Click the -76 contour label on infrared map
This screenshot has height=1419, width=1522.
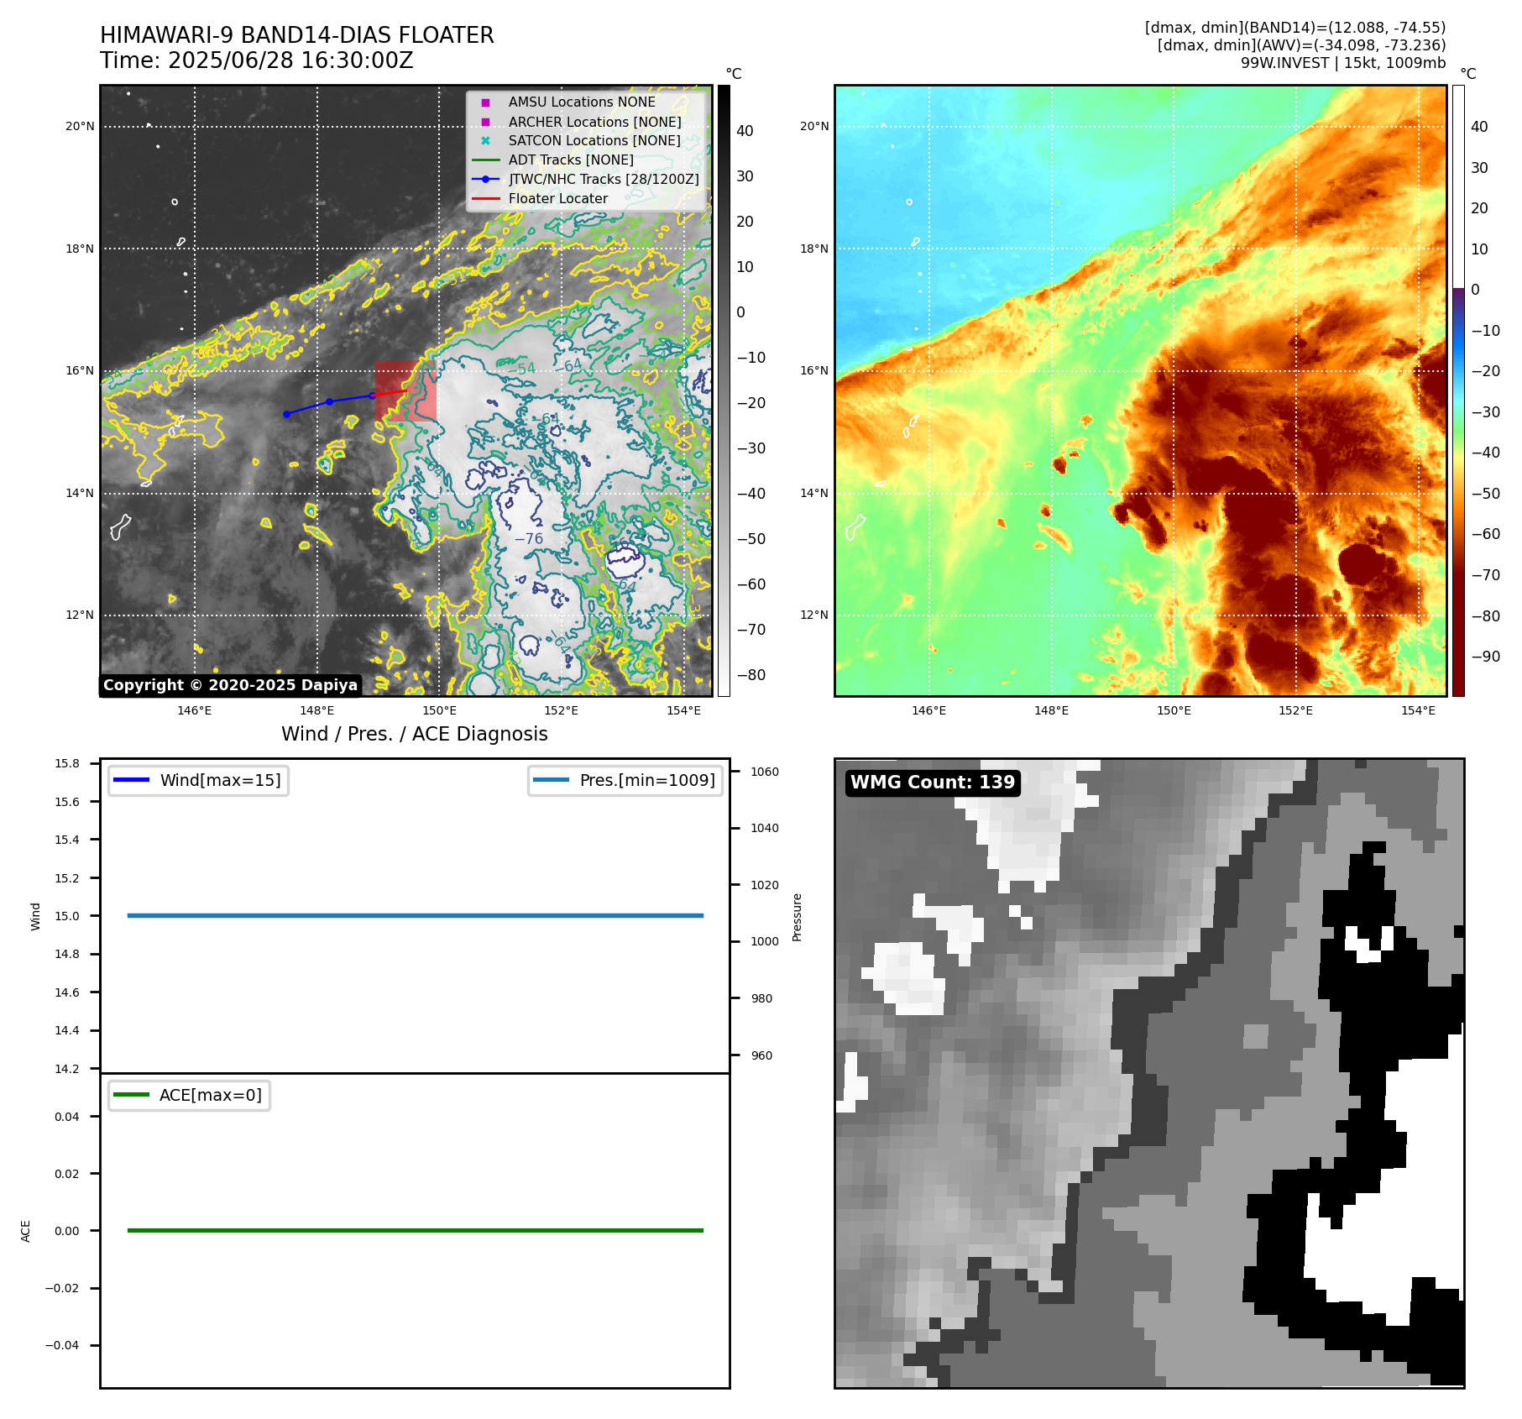[529, 539]
